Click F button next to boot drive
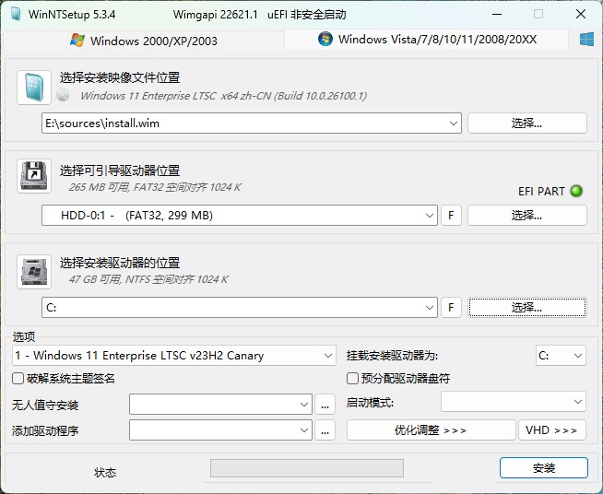Viewport: 603px width, 494px height. click(451, 216)
